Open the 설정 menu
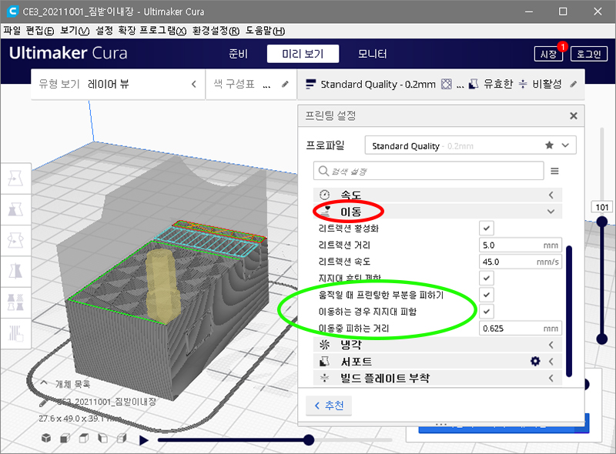The height and width of the screenshot is (454, 616). pos(105,31)
